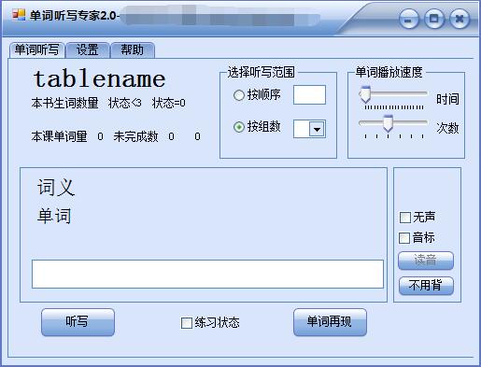Click the 状态=0 label
This screenshot has width=481, height=367.
click(169, 103)
